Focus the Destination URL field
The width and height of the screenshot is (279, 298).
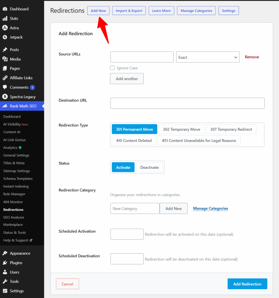coord(187,103)
